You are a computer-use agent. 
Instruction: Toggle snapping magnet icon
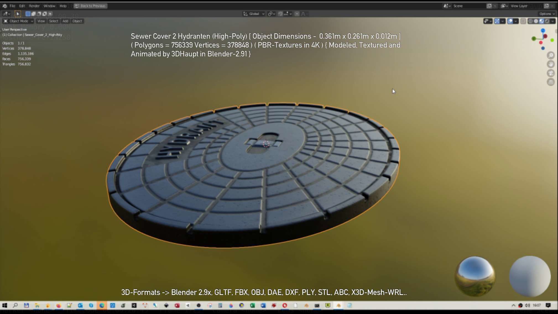(280, 14)
